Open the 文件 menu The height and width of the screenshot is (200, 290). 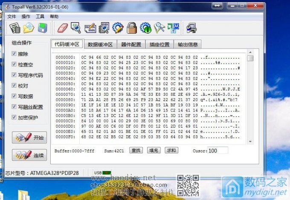12,16
